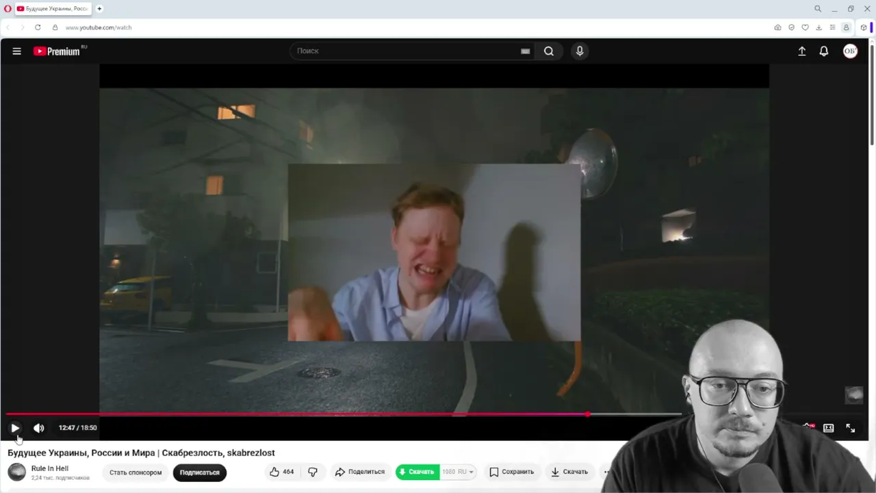Screen dimensions: 876x493
Task: Click the 12:47 / 18:50 time display
Action: pos(77,428)
